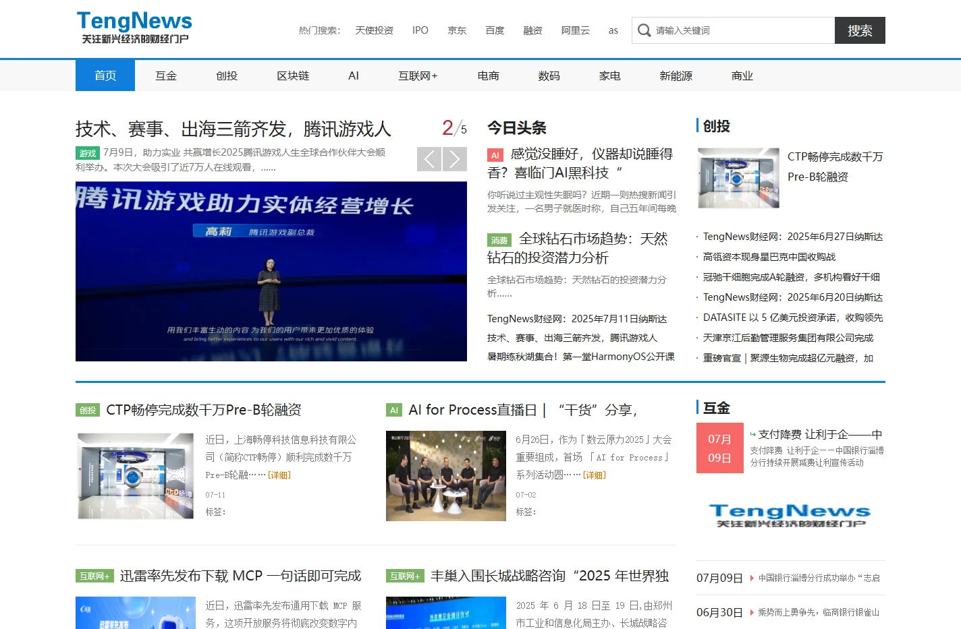The height and width of the screenshot is (629, 961).
Task: Open the headline about 喜临门AI黑科技
Action: (x=580, y=163)
